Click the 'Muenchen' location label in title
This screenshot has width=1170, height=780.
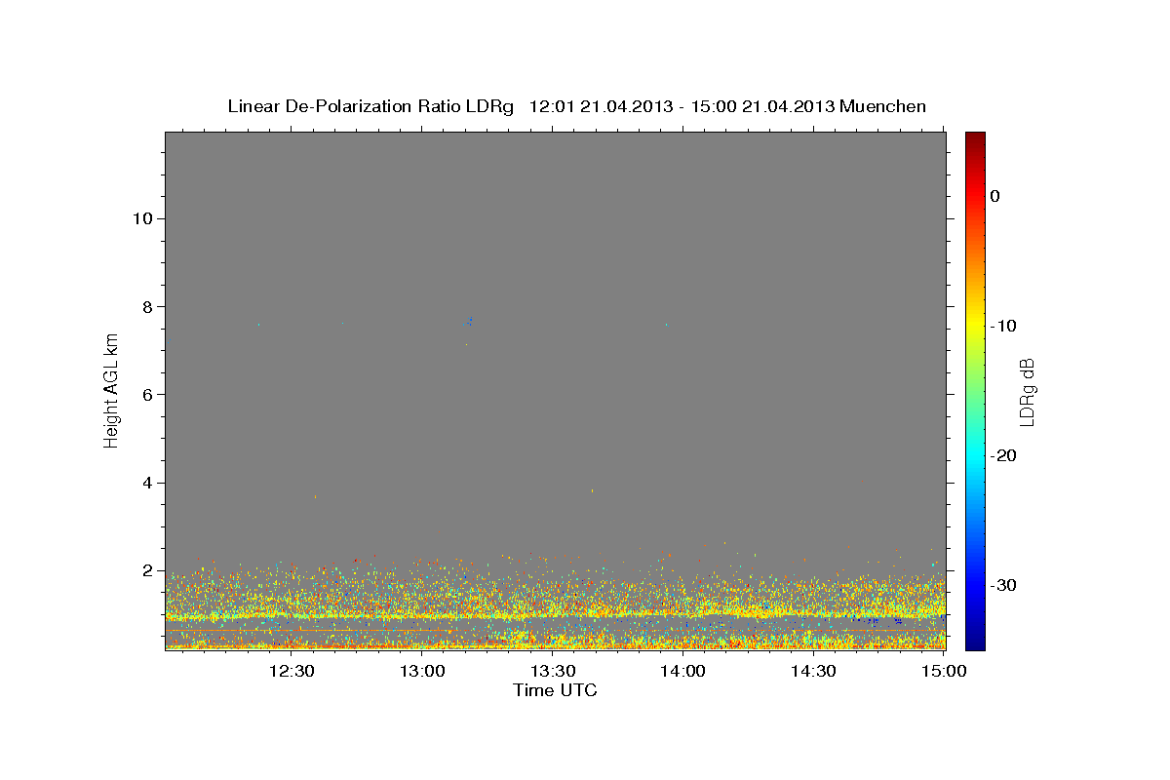[x=883, y=106]
